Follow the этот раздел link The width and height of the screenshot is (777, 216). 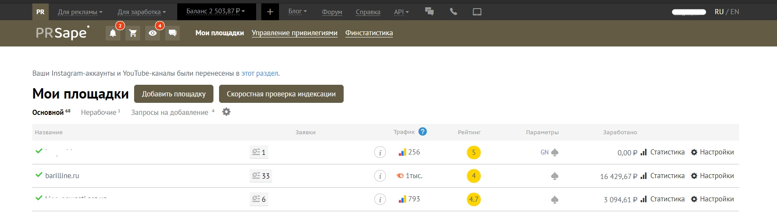260,73
